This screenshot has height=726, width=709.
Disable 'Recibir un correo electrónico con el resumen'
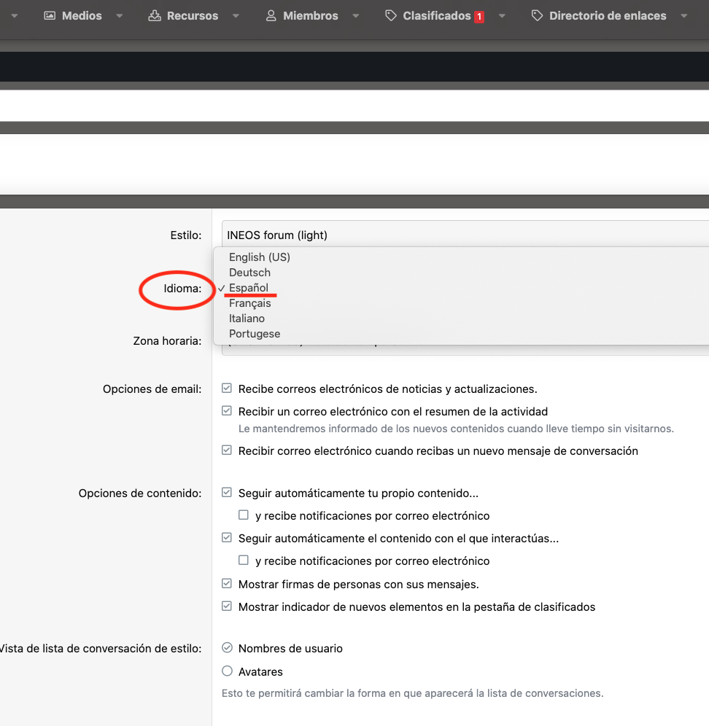click(227, 411)
